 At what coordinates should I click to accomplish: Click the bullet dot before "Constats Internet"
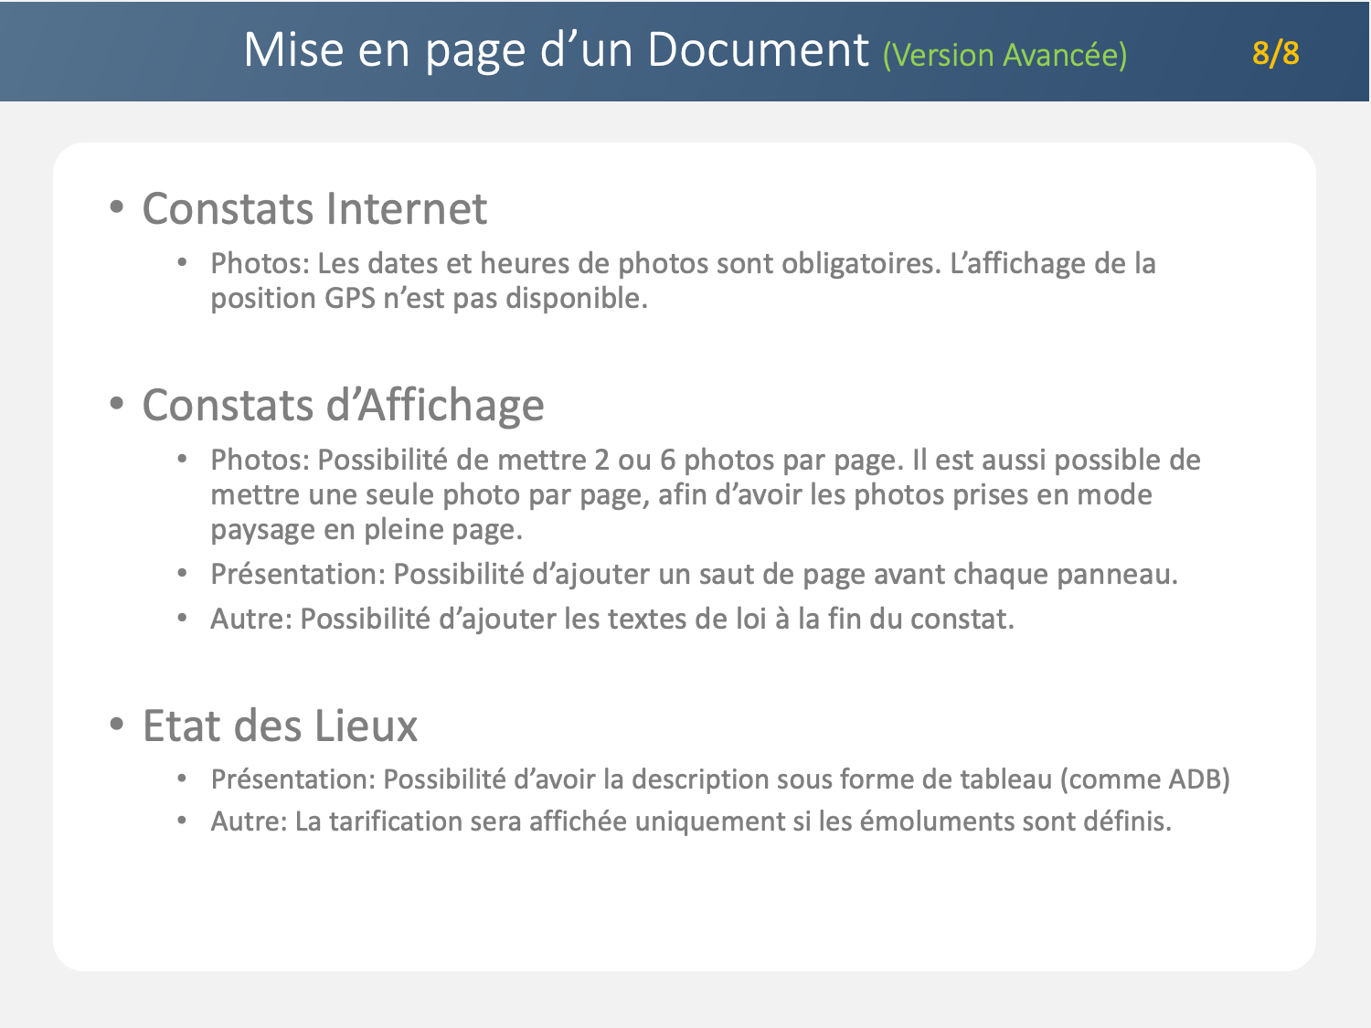[x=116, y=207]
